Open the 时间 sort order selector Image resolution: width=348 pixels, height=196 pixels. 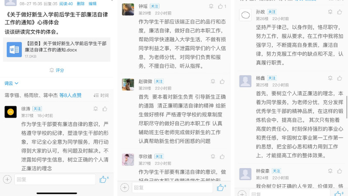tap(101, 95)
